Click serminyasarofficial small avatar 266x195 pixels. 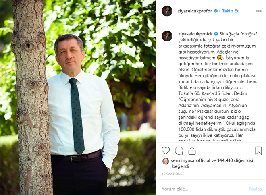tap(166, 161)
